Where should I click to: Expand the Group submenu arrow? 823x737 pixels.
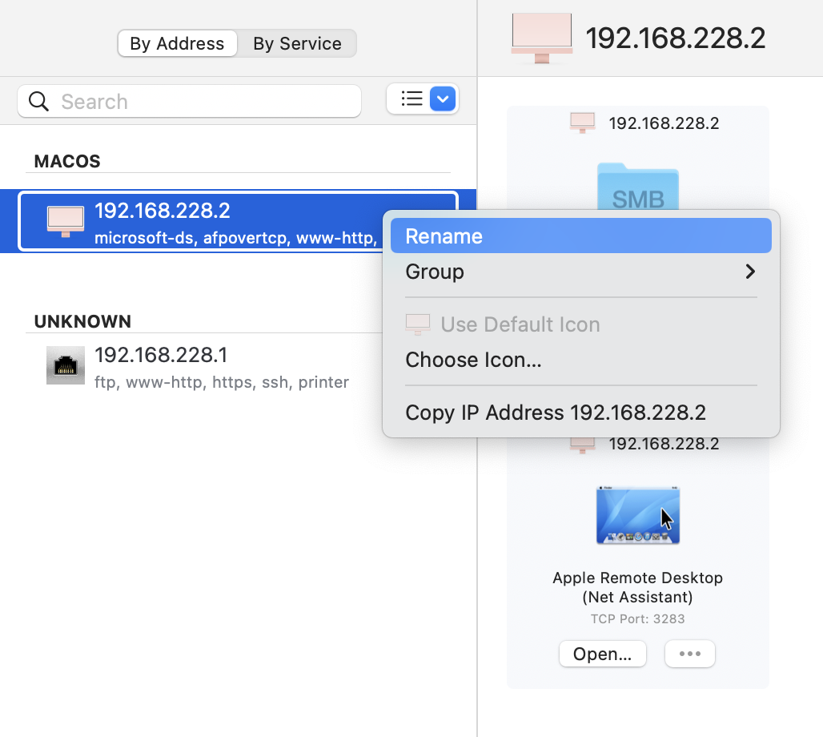point(750,272)
